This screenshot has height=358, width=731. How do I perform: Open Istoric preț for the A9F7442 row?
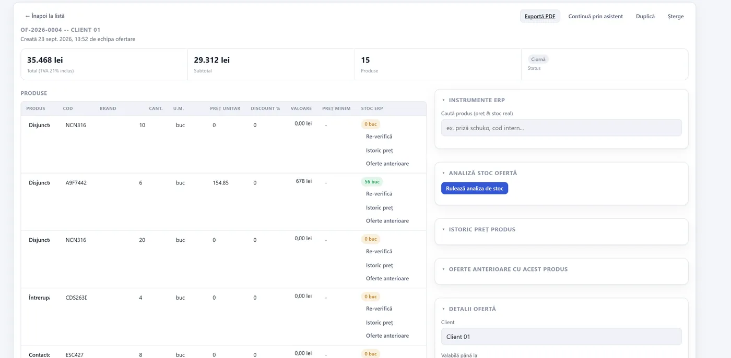pos(380,207)
